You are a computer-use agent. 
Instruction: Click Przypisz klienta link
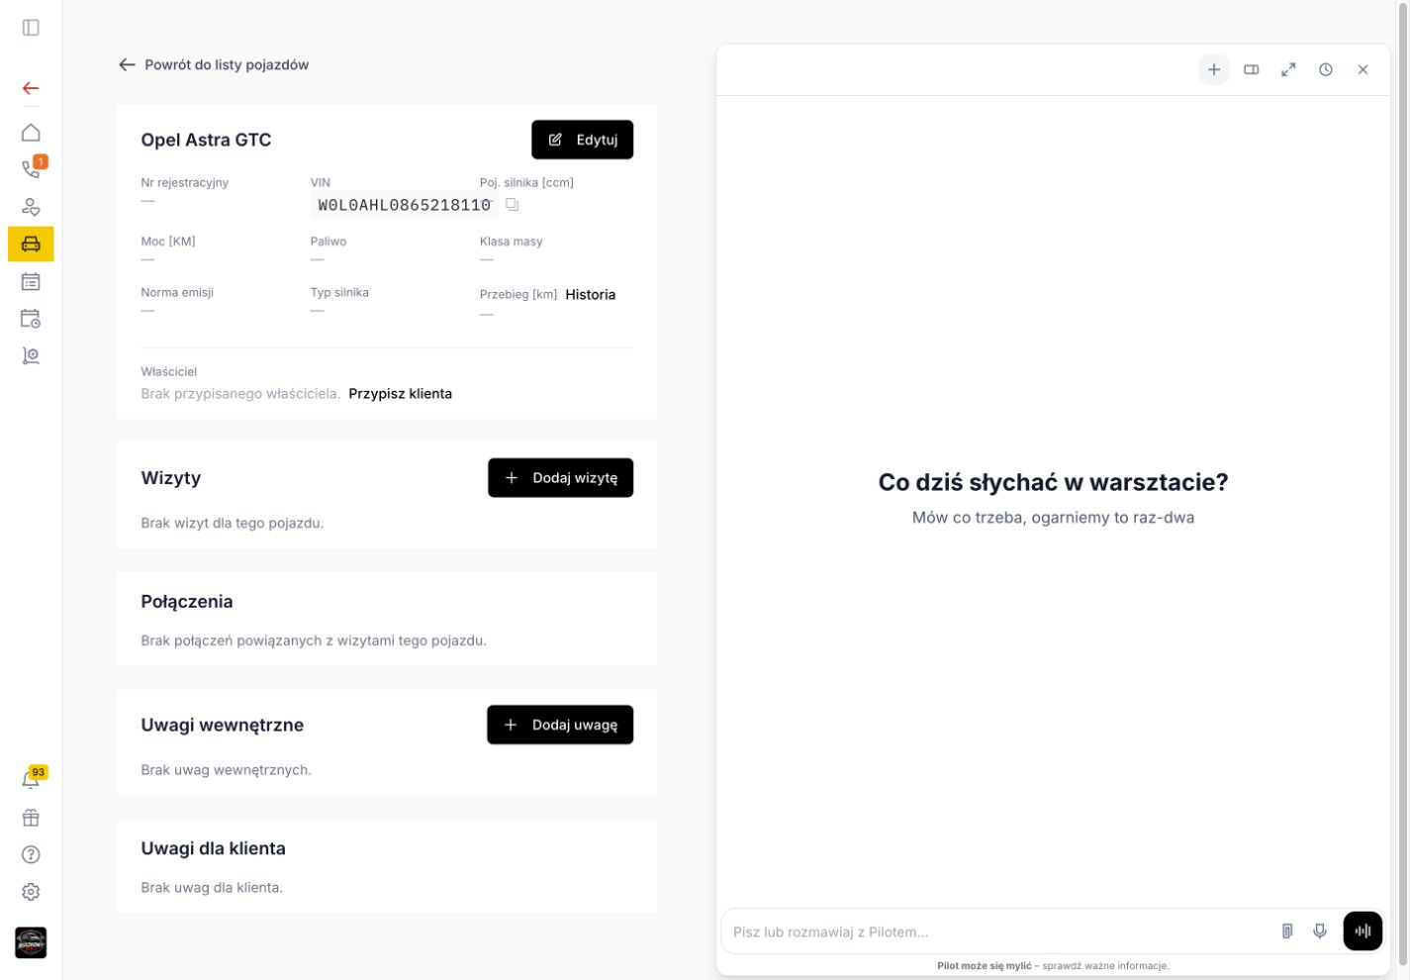[400, 394]
